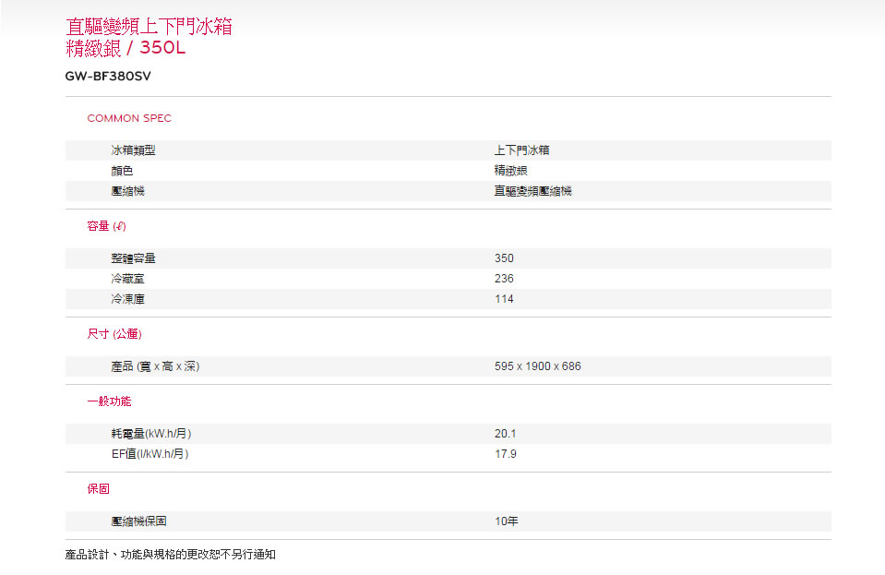Click the total capacity value 350
The image size is (885, 575).
tap(504, 258)
